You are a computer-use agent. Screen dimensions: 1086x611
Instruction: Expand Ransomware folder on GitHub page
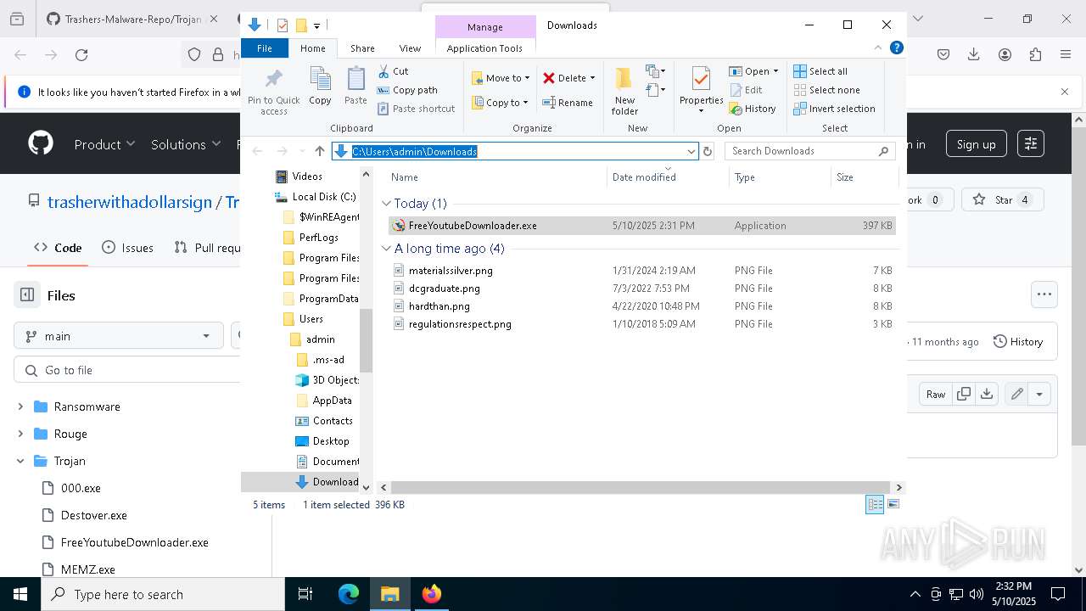(20, 407)
